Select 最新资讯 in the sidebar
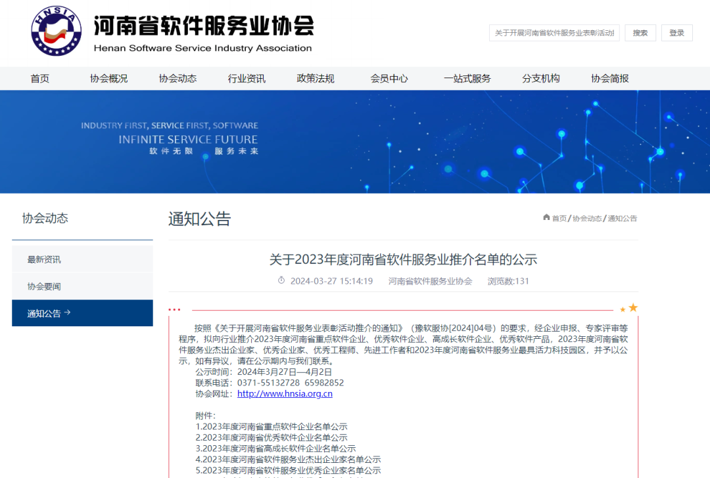710x478 pixels. coord(44,259)
